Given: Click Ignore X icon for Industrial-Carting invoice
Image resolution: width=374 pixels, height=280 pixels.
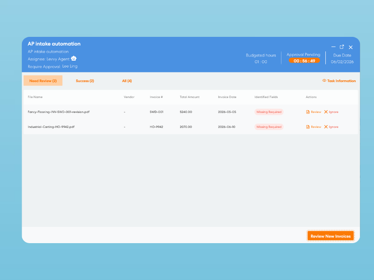Looking at the screenshot, I should [326, 127].
